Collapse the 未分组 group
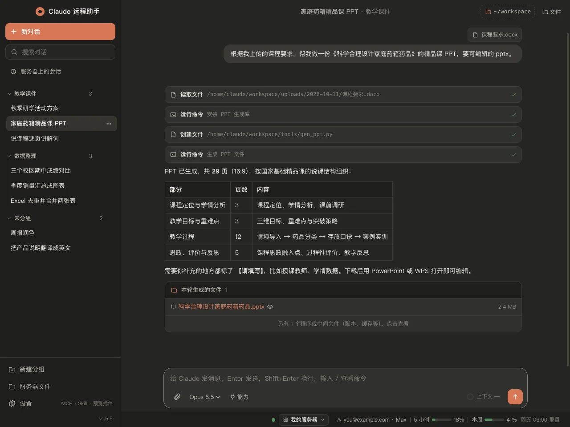The image size is (570, 427). pyautogui.click(x=9, y=218)
